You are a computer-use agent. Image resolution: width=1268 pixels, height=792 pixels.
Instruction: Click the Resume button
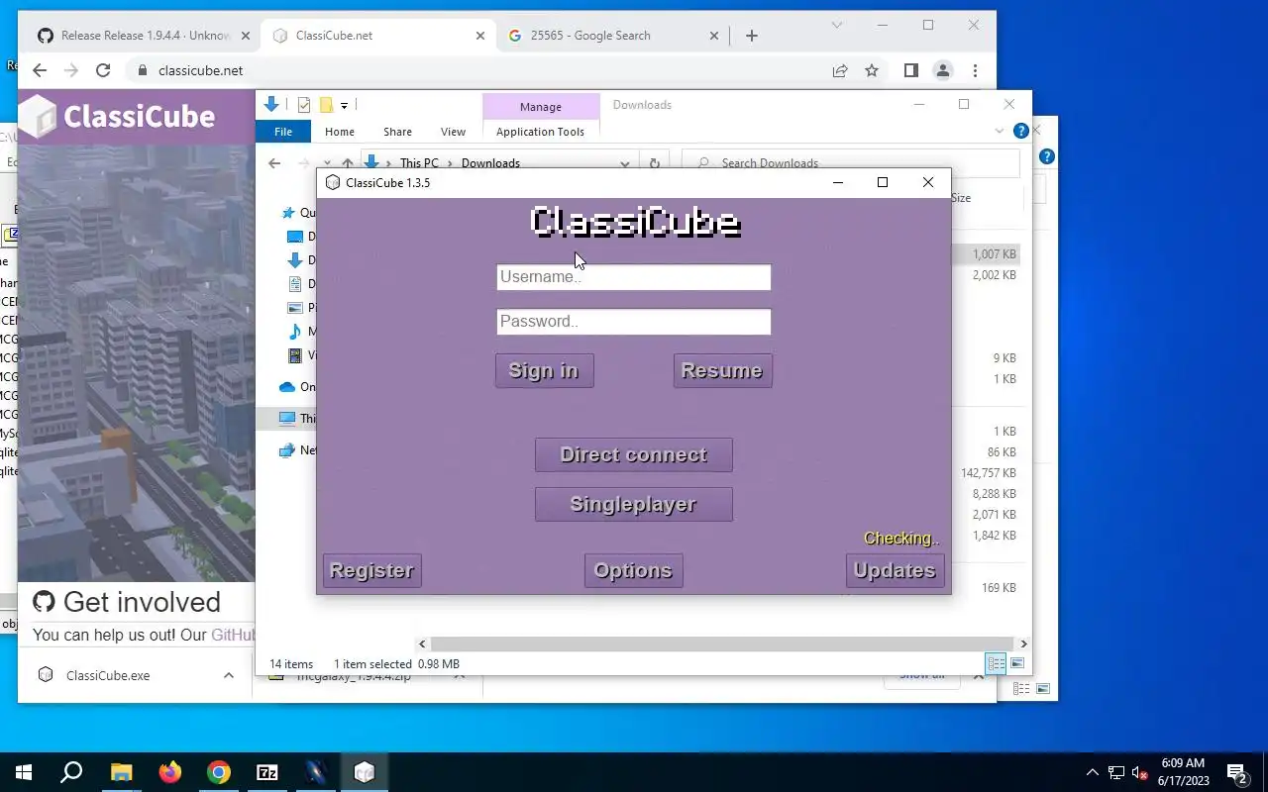(x=722, y=370)
